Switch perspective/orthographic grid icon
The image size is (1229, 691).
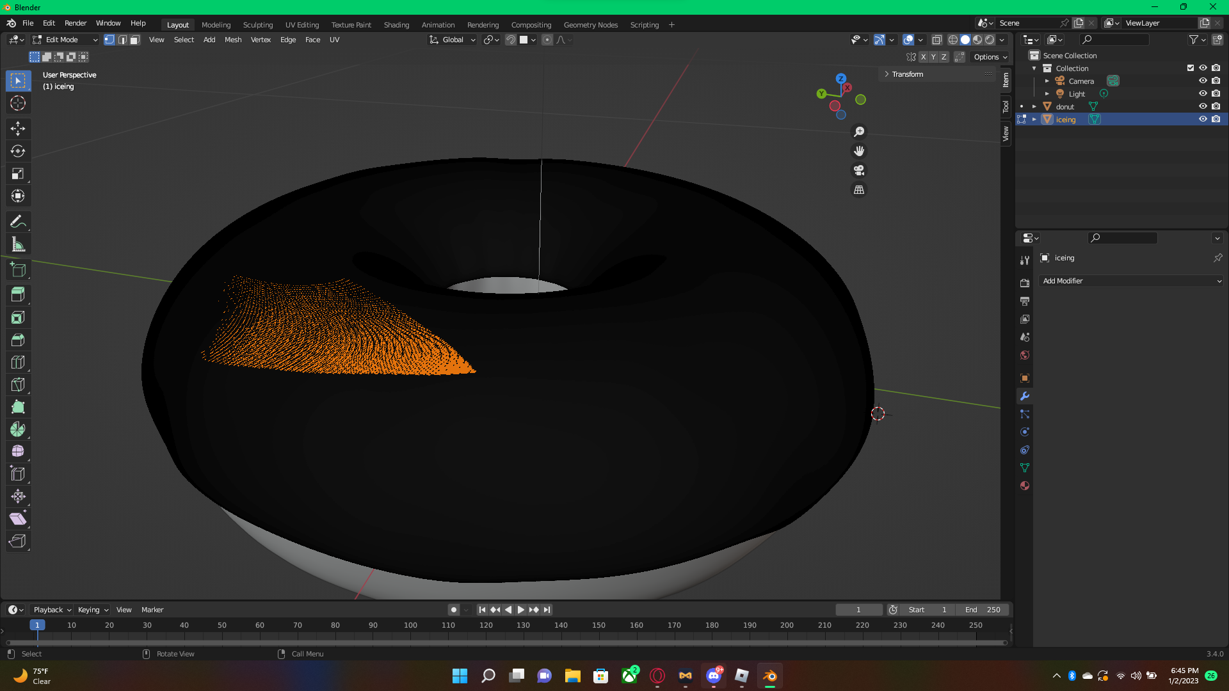tap(859, 190)
